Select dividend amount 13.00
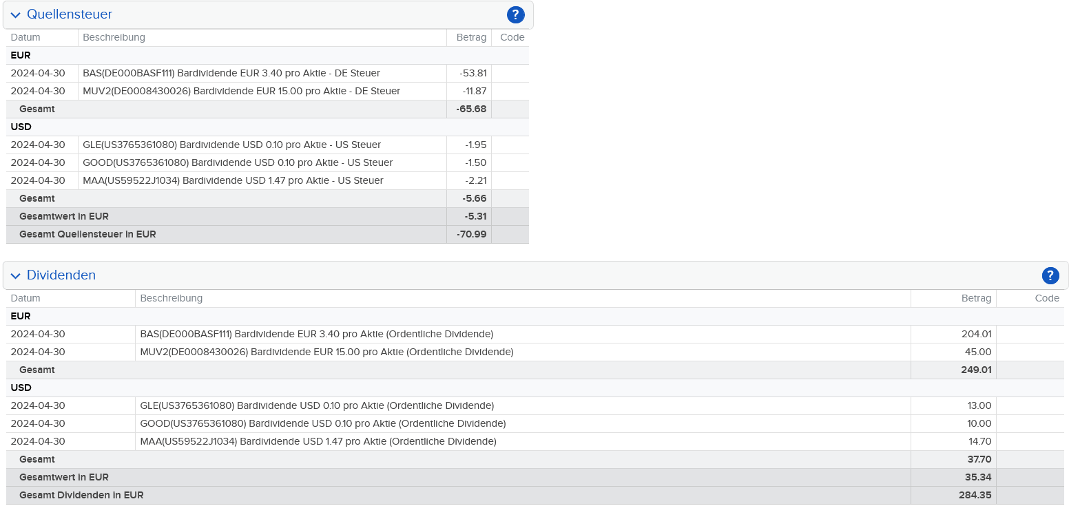 pyautogui.click(x=979, y=405)
